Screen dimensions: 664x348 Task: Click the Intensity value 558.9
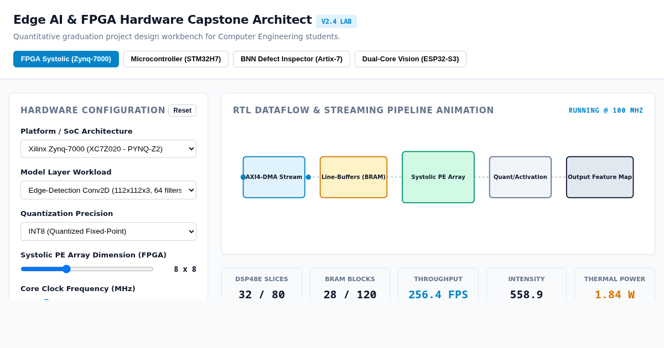coord(526,294)
